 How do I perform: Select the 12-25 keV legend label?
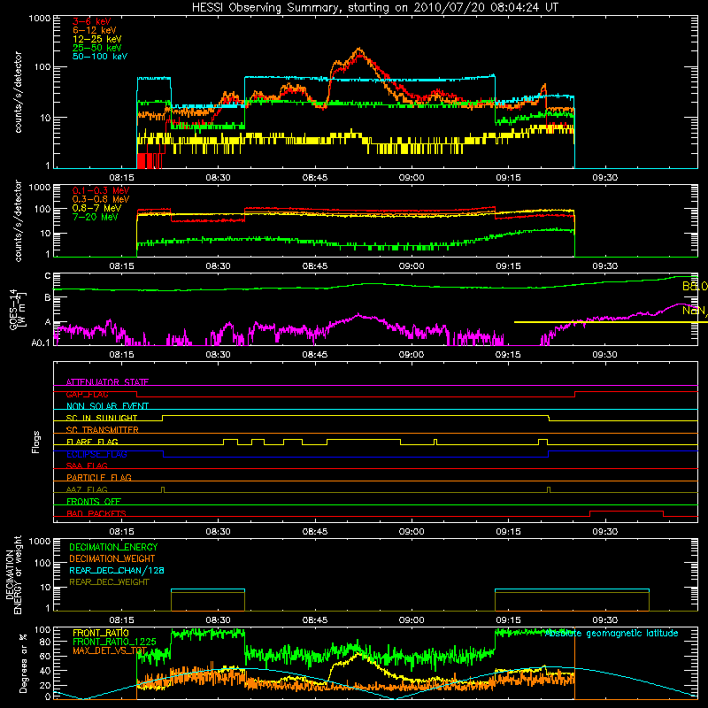coord(96,39)
